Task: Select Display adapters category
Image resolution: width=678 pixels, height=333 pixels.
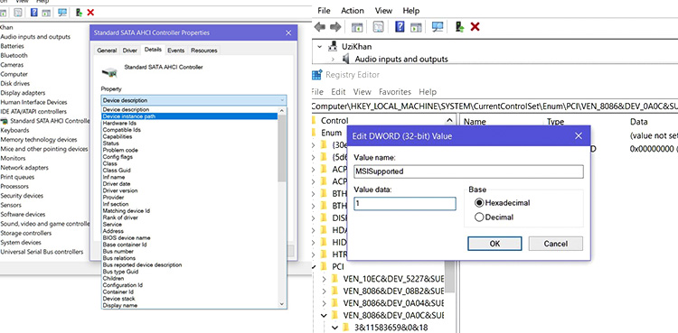Action: (x=23, y=93)
